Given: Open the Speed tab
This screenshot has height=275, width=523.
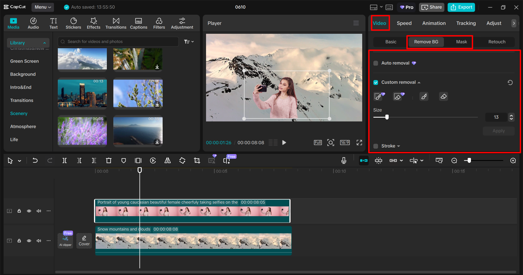Looking at the screenshot, I should point(404,23).
